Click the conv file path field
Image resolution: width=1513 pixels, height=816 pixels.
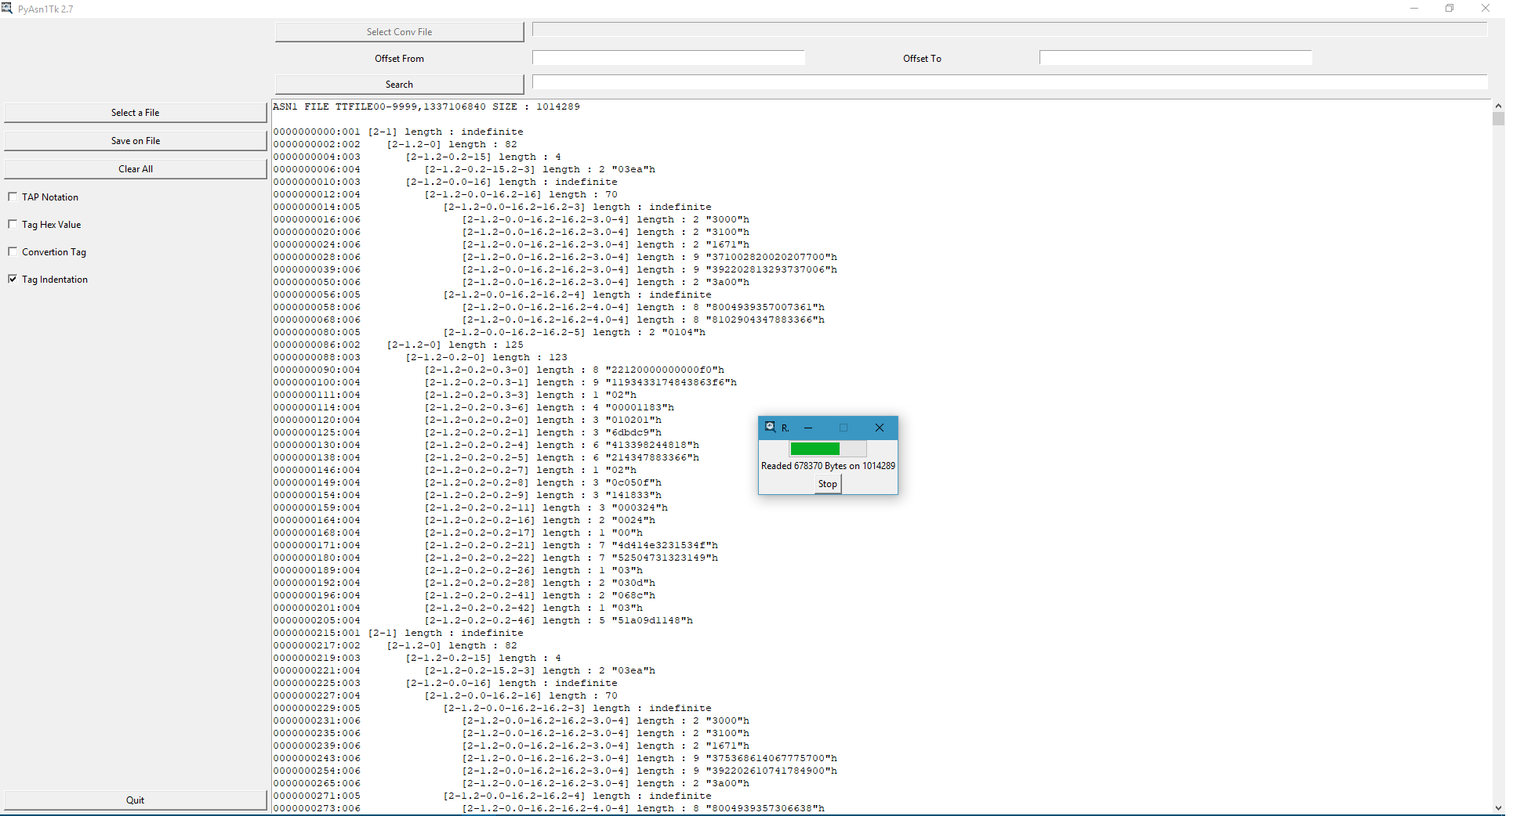pyautogui.click(x=1010, y=29)
